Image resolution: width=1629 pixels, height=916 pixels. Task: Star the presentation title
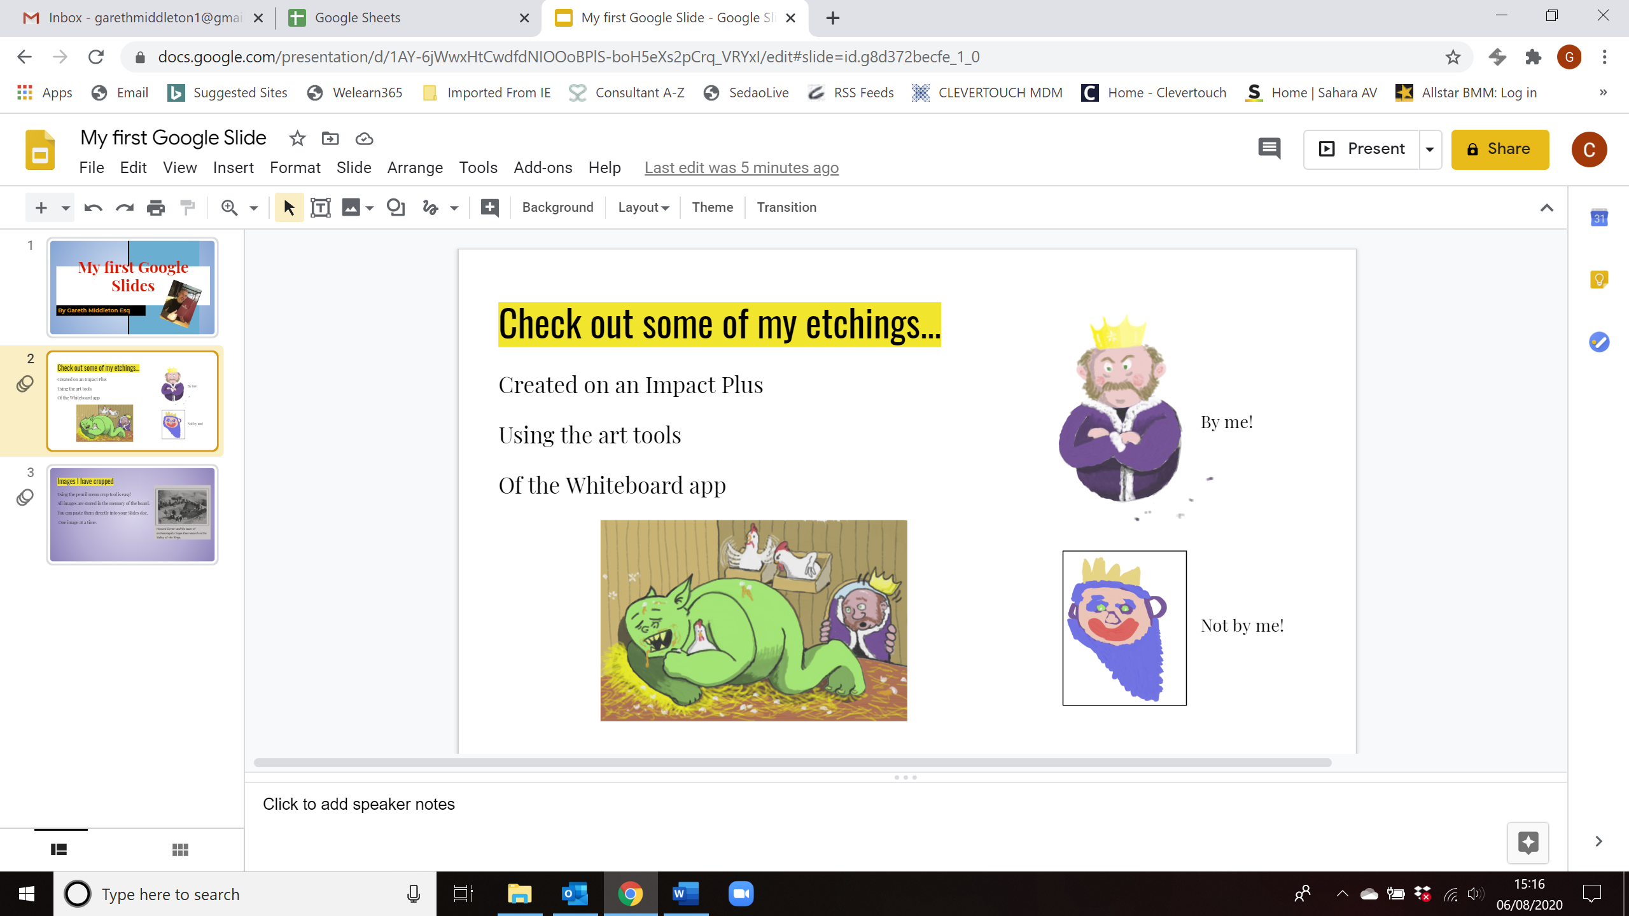click(297, 138)
